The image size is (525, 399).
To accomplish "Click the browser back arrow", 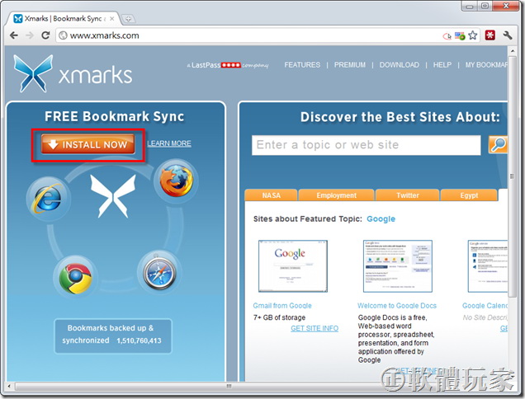I will (14, 35).
